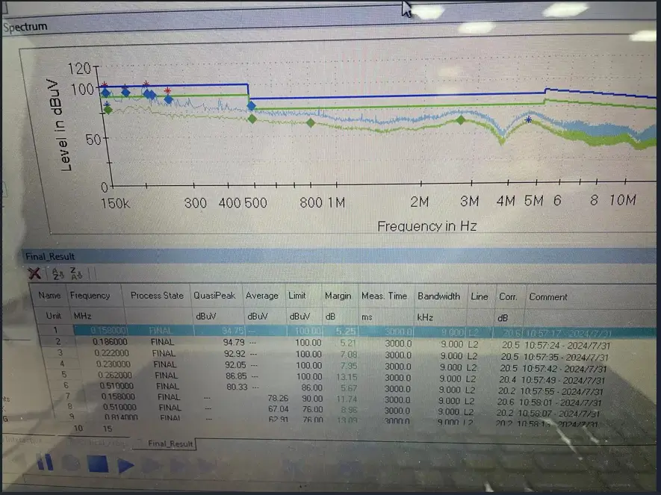Screen dimensions: 661x495
Task: Select result row 6 at 0.510000 MHz
Action: 346,387
